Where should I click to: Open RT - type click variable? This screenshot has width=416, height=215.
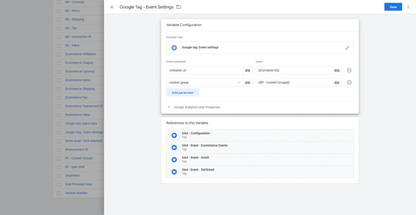pyautogui.click(x=75, y=167)
